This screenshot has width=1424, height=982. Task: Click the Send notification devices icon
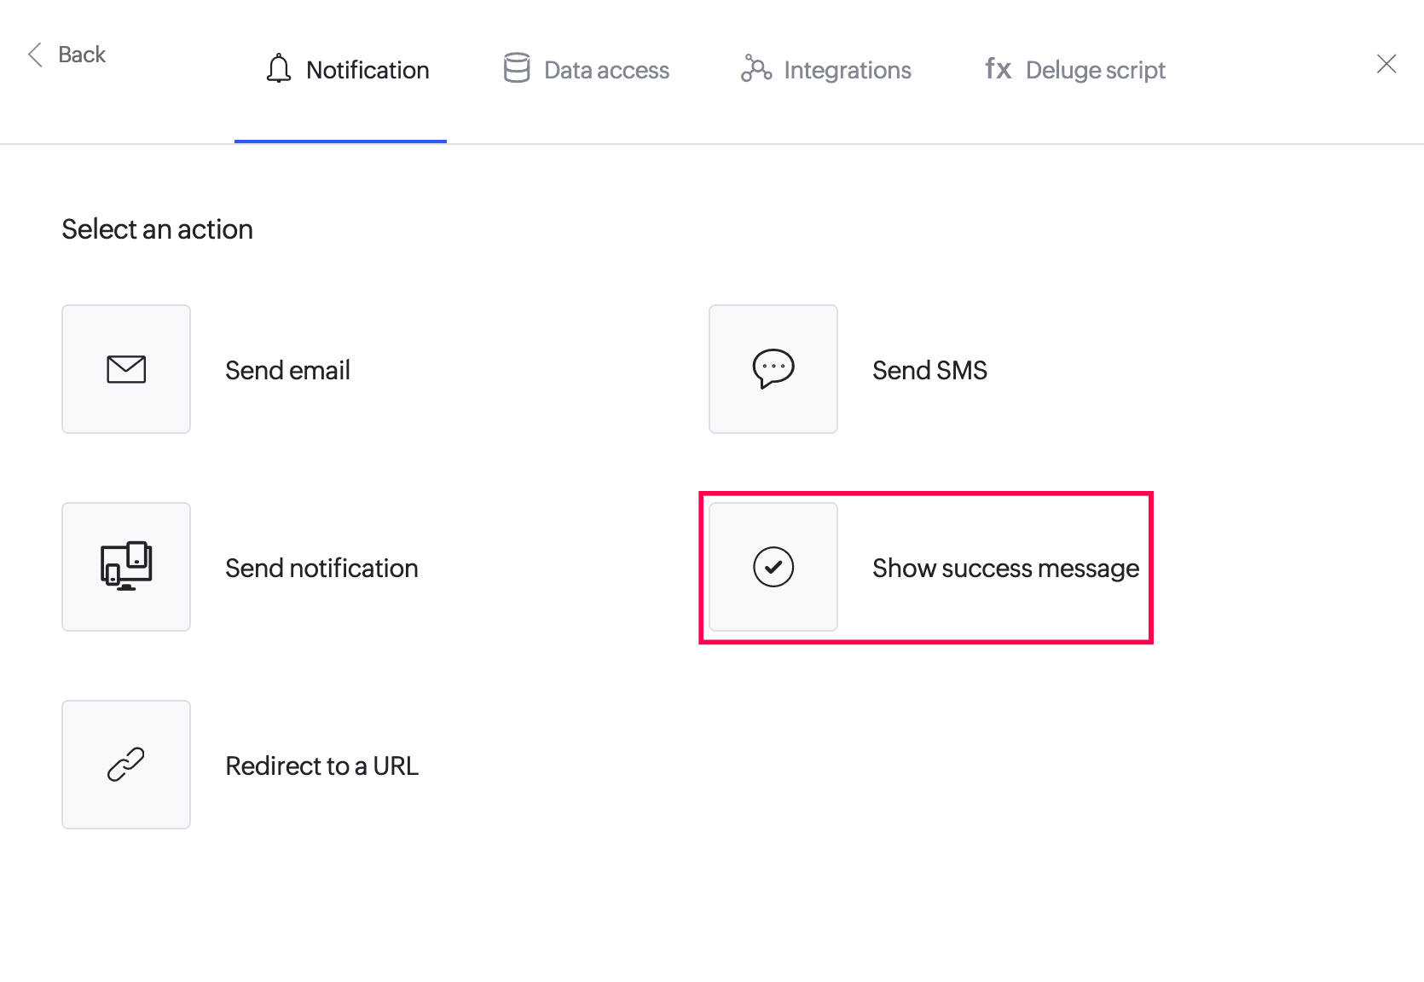click(126, 566)
